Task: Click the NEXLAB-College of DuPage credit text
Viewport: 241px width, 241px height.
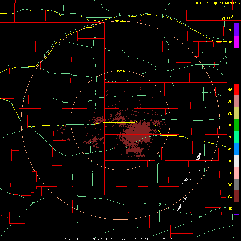Action: coord(214,3)
